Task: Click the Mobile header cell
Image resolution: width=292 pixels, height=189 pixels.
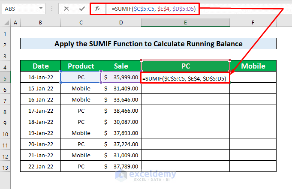Action: [253, 66]
